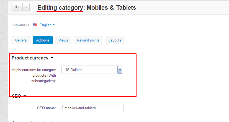Viewport: 229px width, 122px height.
Task: Collapse the SEO section heading
Action: point(17,96)
